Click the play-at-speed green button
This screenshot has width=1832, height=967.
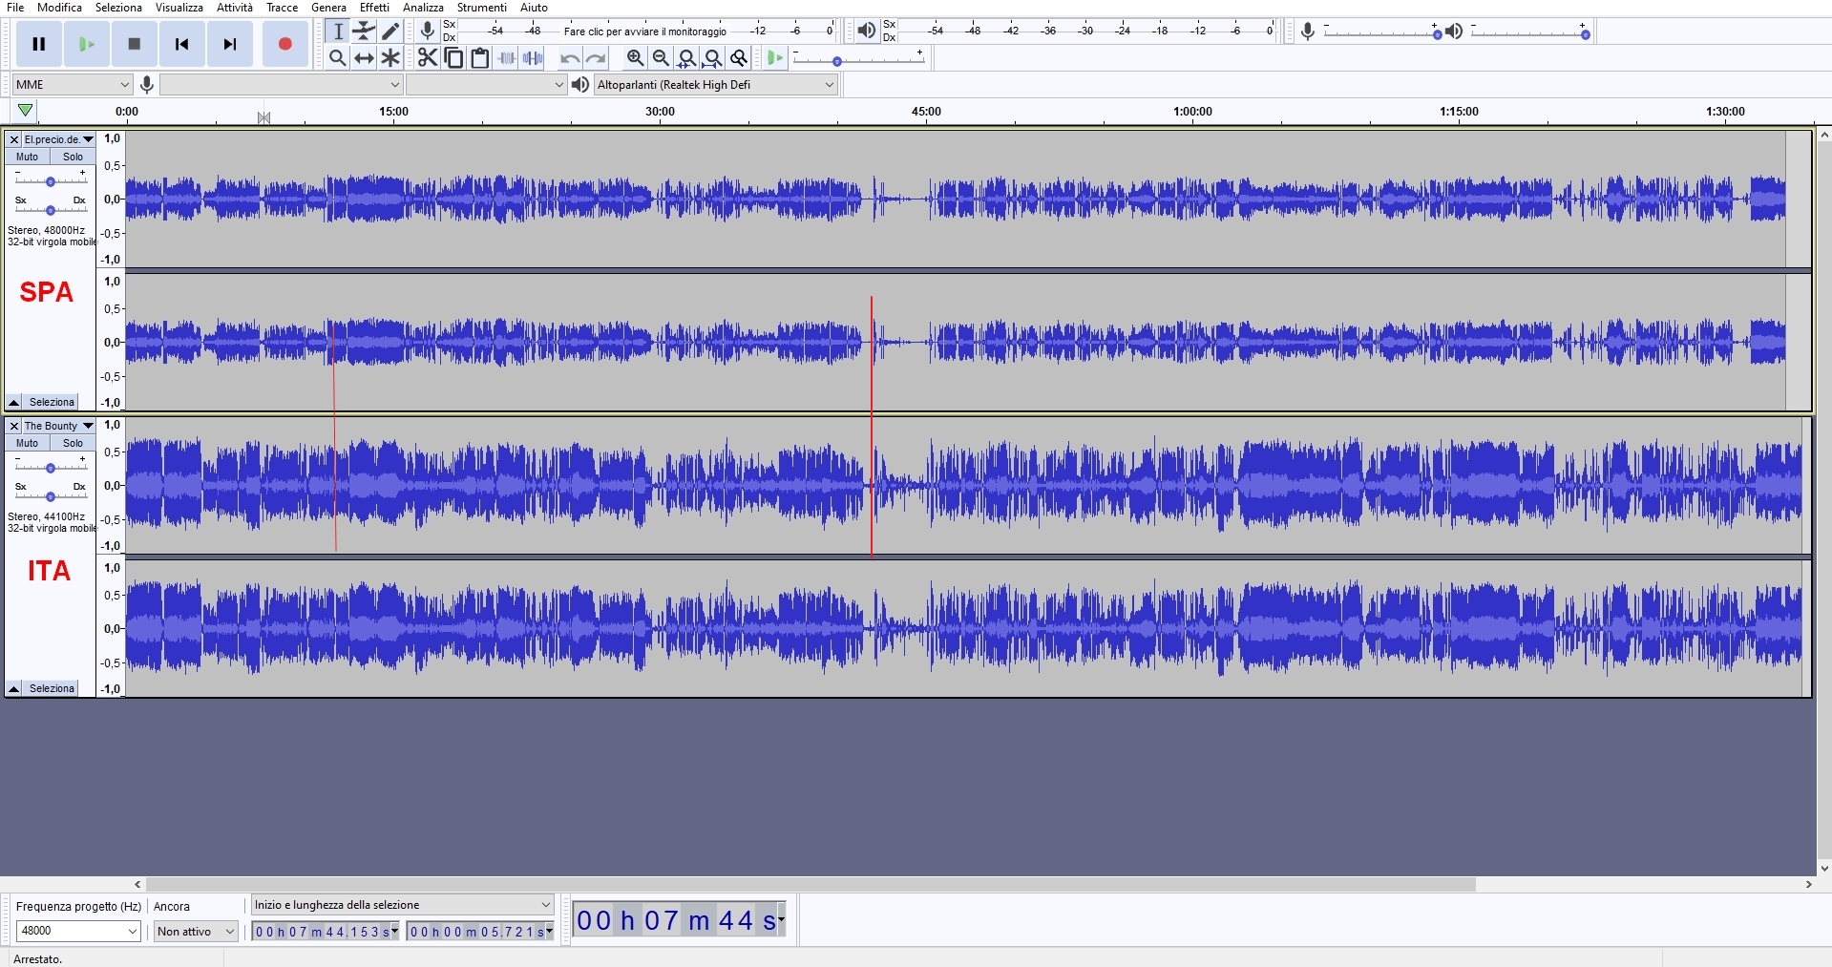[x=774, y=58]
